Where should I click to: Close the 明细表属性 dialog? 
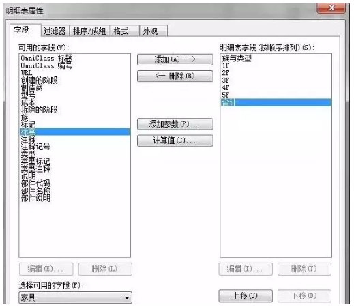(x=331, y=8)
